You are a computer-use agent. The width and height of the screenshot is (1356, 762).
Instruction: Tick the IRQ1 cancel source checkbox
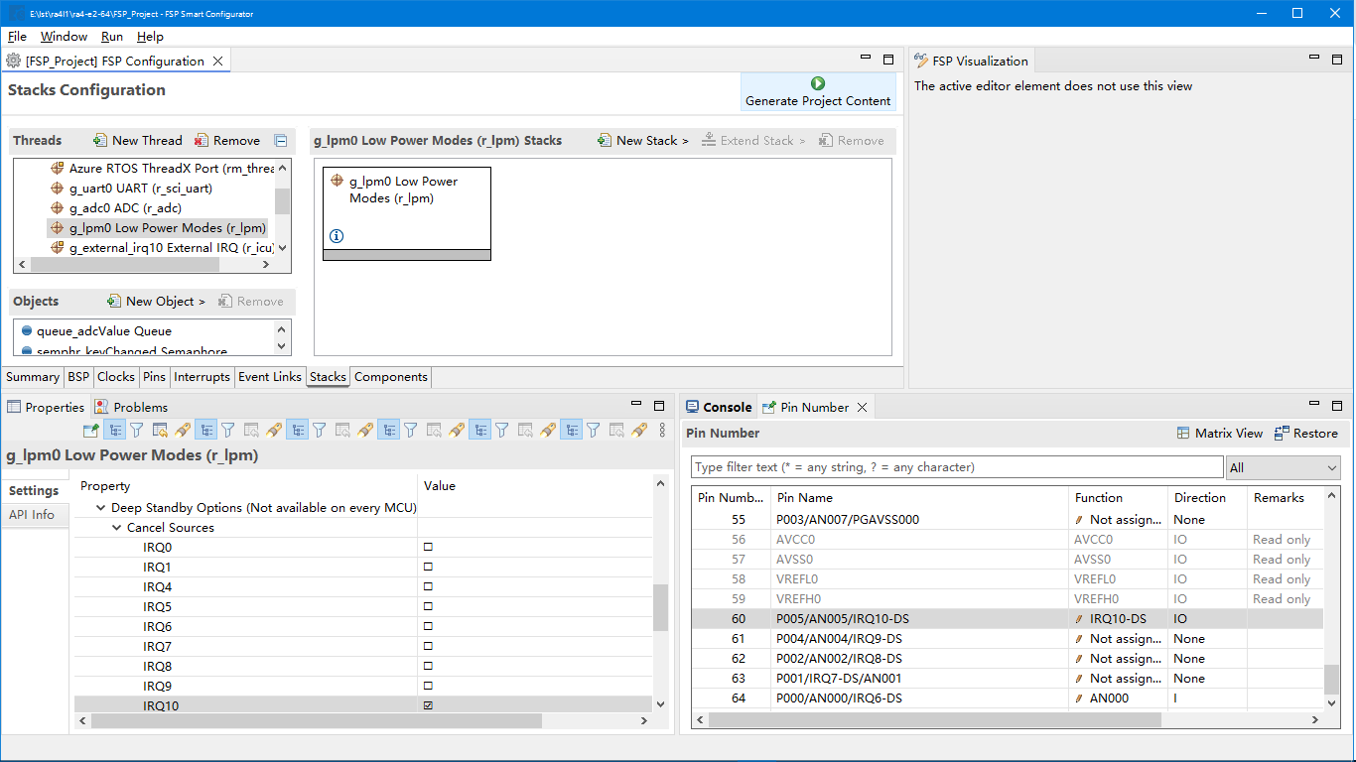[429, 568]
